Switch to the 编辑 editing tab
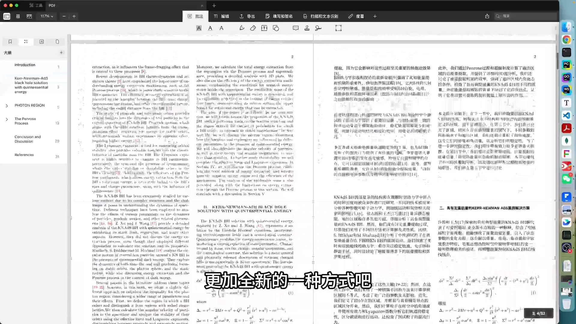This screenshot has width=576, height=324. click(x=222, y=16)
